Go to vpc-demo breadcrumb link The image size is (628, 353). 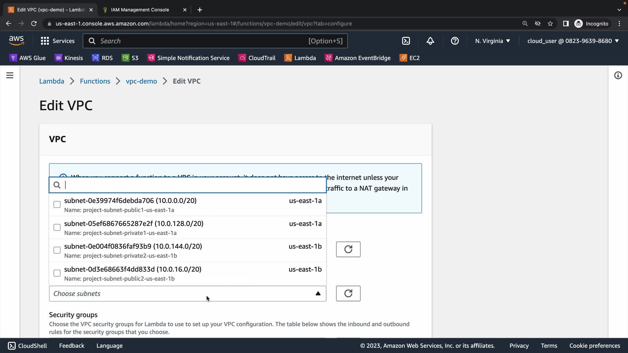click(x=141, y=81)
